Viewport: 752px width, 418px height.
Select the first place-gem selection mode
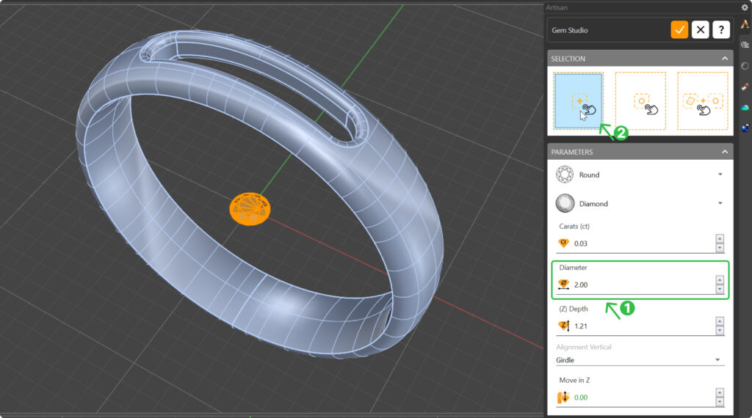[579, 101]
